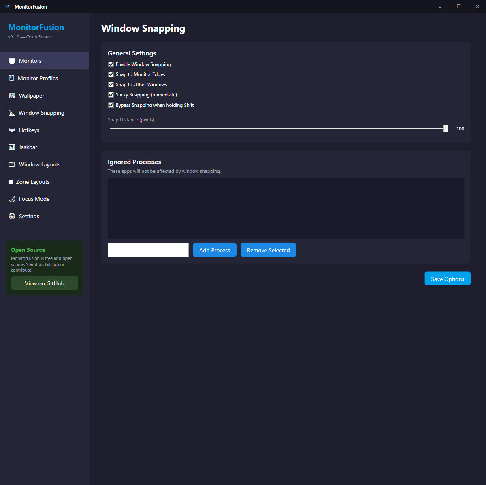Click the Wallpaper image icon
486x485 pixels.
click(x=12, y=96)
